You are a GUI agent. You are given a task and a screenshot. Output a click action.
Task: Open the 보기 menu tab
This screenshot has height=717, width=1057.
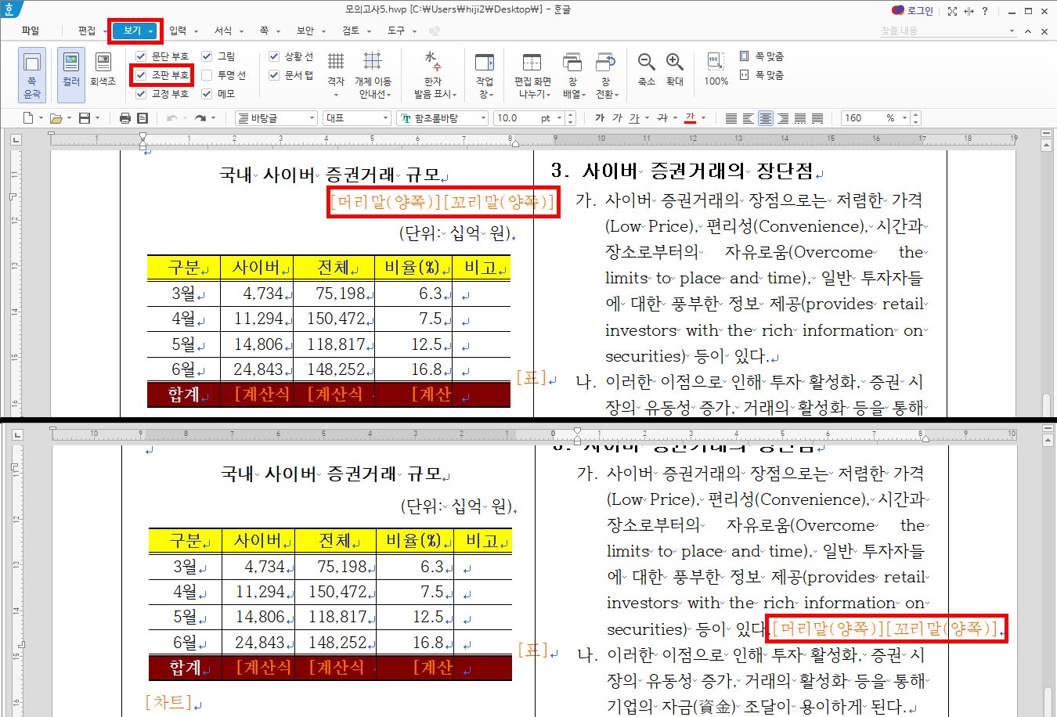135,31
